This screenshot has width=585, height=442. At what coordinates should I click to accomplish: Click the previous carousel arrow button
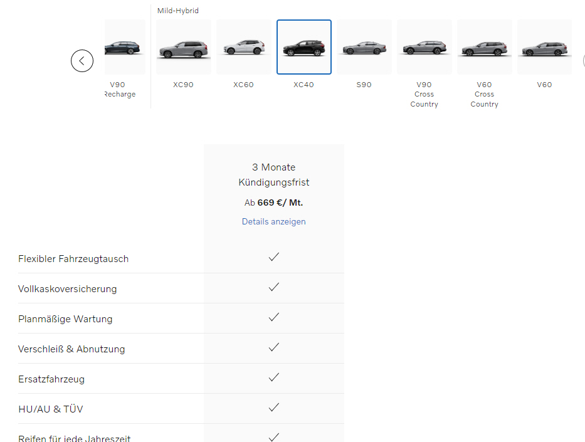82,61
